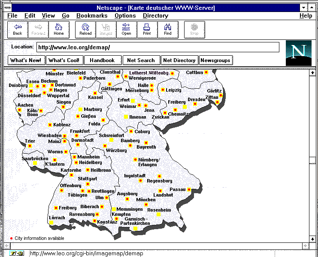Select the yellow Ilmenau square

(126, 117)
